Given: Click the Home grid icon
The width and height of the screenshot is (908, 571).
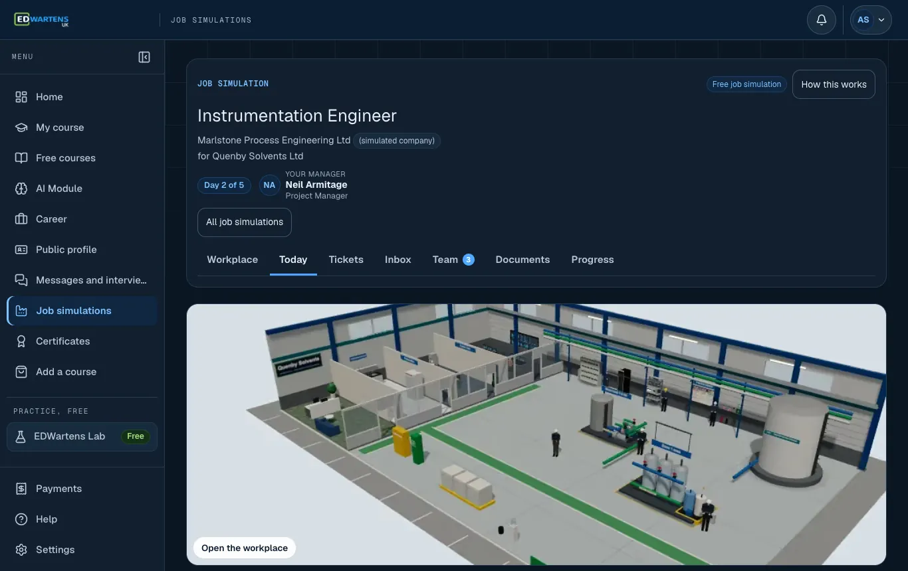Looking at the screenshot, I should point(21,97).
